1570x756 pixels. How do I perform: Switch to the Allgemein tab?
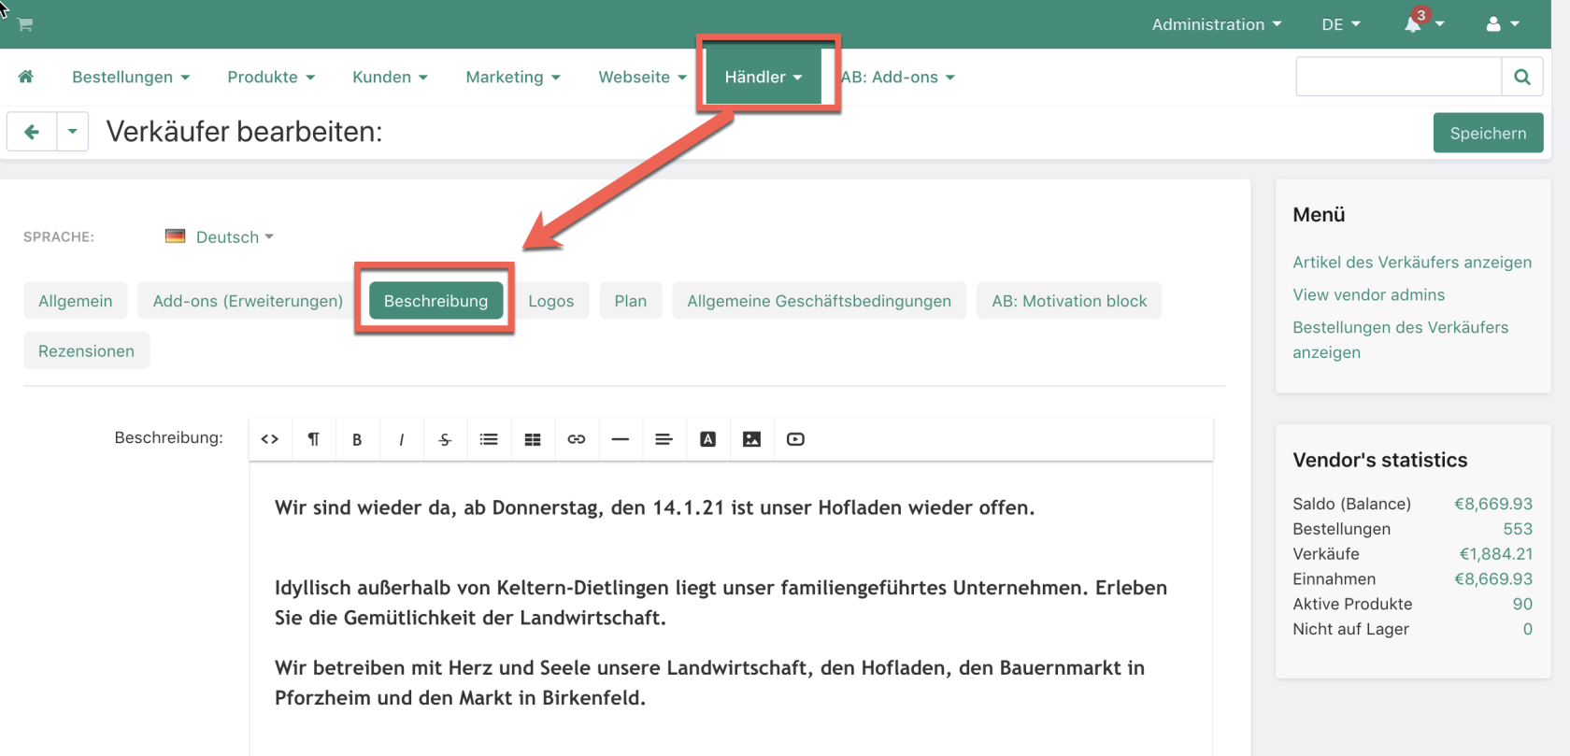point(76,301)
